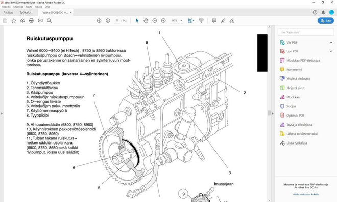Select the Valtra 60008000 document tab

click(55, 12)
